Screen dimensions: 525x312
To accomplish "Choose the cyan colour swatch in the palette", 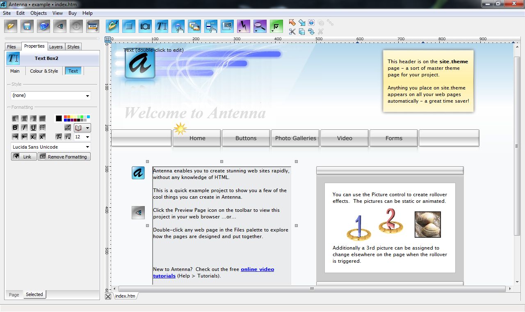I will coord(88,117).
